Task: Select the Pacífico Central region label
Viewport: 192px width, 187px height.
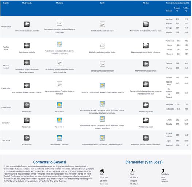Action: coord(6,67)
